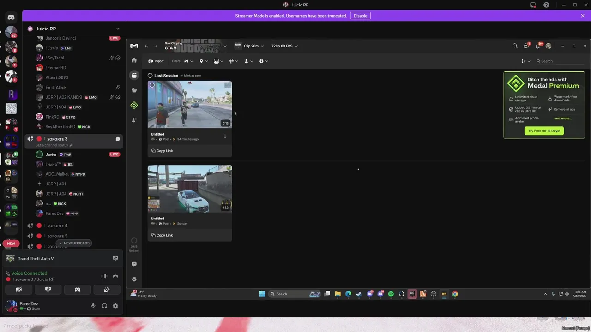This screenshot has width=591, height=332.
Task: Open Discord user settings gear
Action: 115,306
